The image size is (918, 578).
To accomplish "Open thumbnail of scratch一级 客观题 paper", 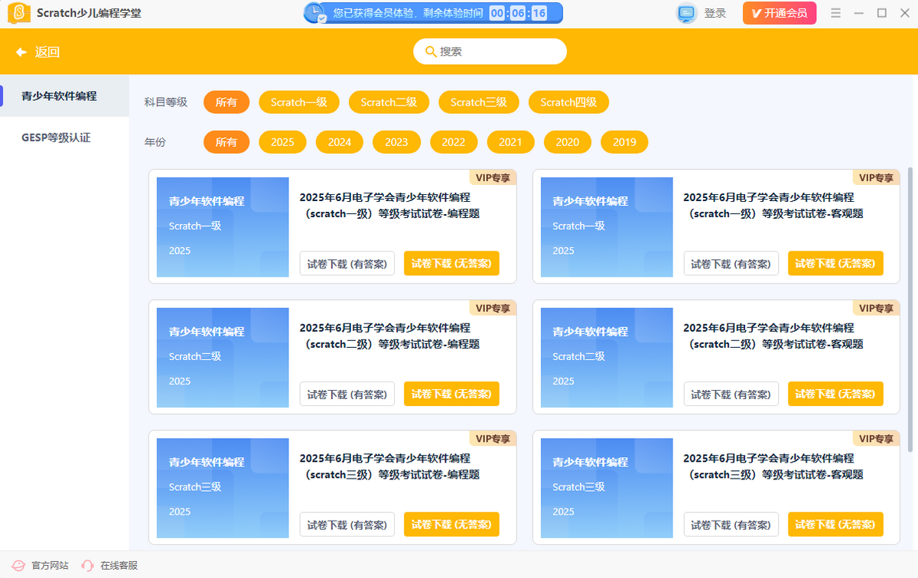I will point(607,227).
